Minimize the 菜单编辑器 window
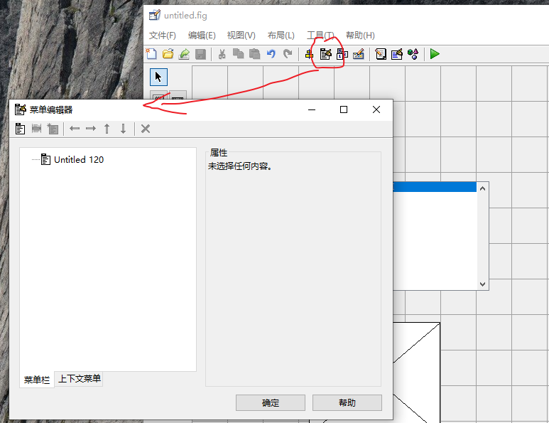This screenshot has width=549, height=423. pos(312,109)
